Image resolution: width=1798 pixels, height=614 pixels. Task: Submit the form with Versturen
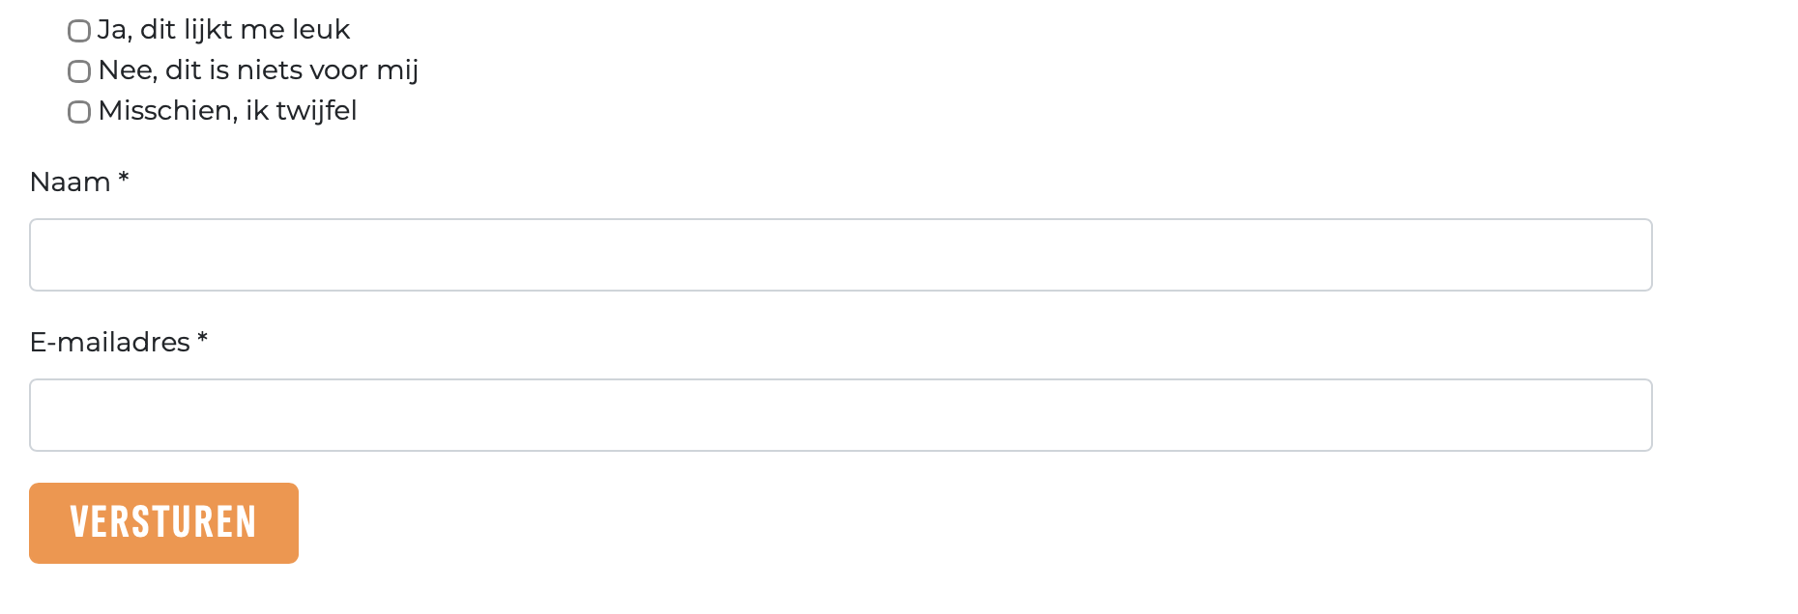point(163,523)
